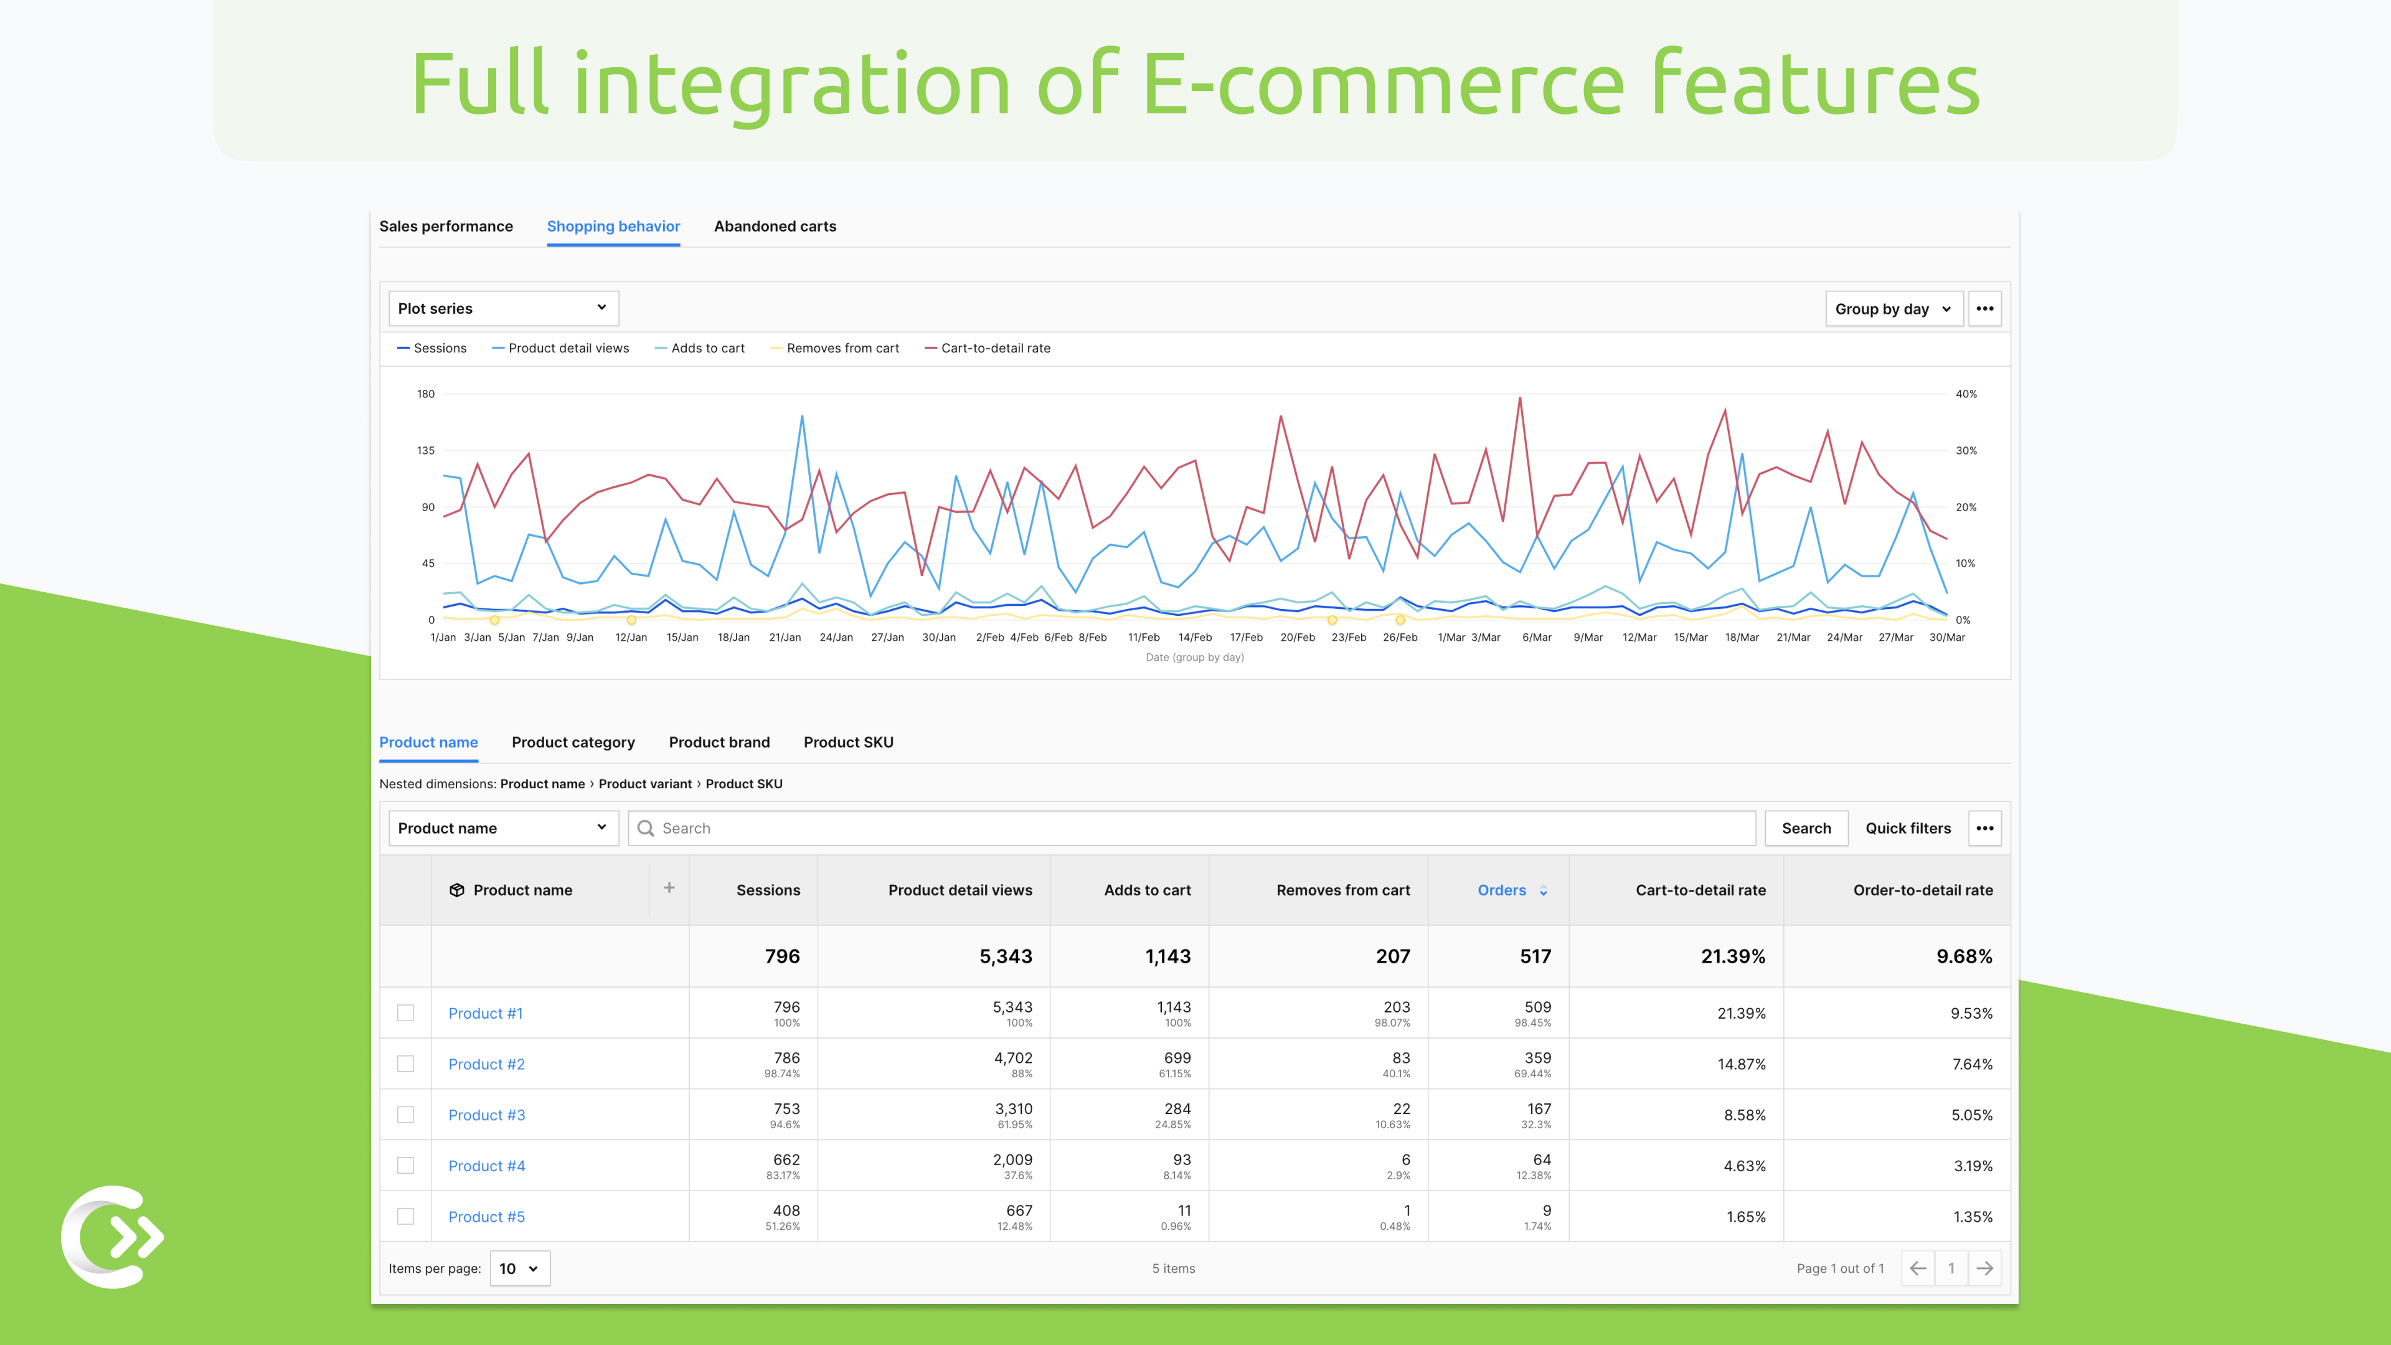
Task: Sort by Product detail views column
Action: [x=961, y=890]
